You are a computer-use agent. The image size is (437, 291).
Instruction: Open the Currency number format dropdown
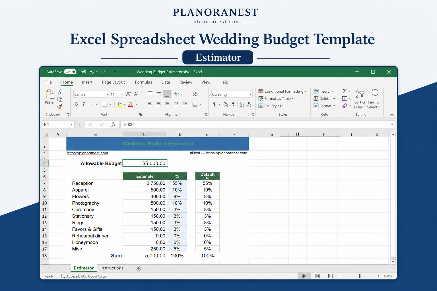pos(250,94)
